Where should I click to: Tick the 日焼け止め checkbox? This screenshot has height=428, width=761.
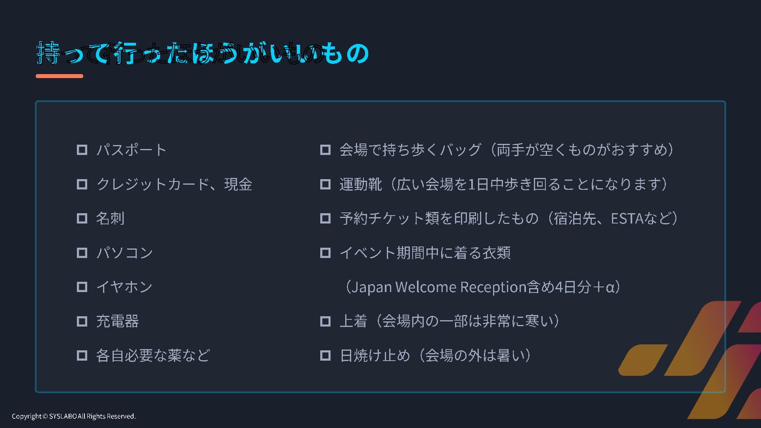[325, 355]
